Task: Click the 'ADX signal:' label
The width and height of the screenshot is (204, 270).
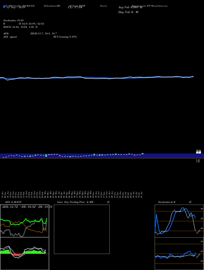Action: click(10, 37)
